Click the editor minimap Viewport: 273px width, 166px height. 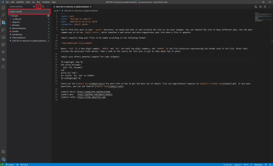(263, 17)
